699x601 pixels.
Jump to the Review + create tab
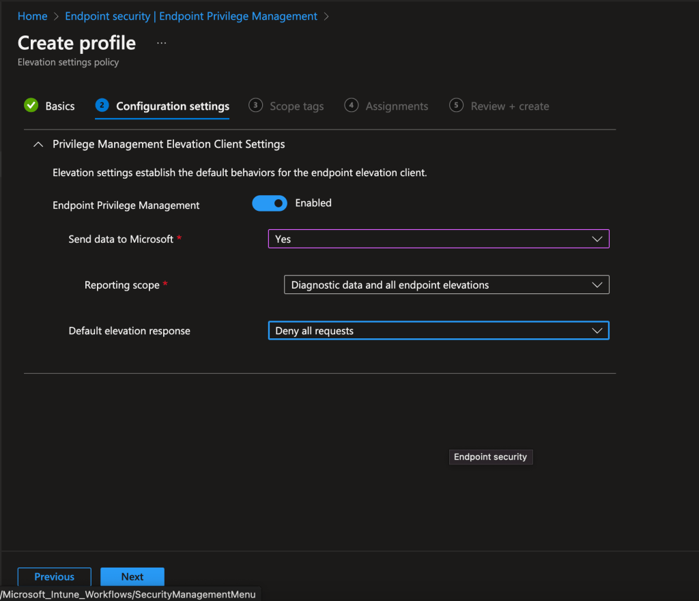pyautogui.click(x=509, y=106)
